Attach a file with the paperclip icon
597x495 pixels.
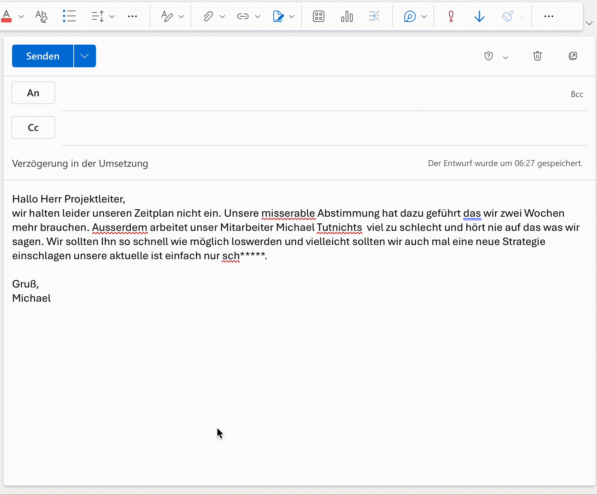tap(208, 16)
